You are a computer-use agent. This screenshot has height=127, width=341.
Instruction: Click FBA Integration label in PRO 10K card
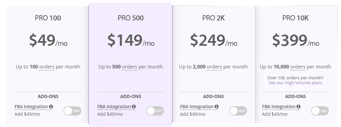[278, 107]
